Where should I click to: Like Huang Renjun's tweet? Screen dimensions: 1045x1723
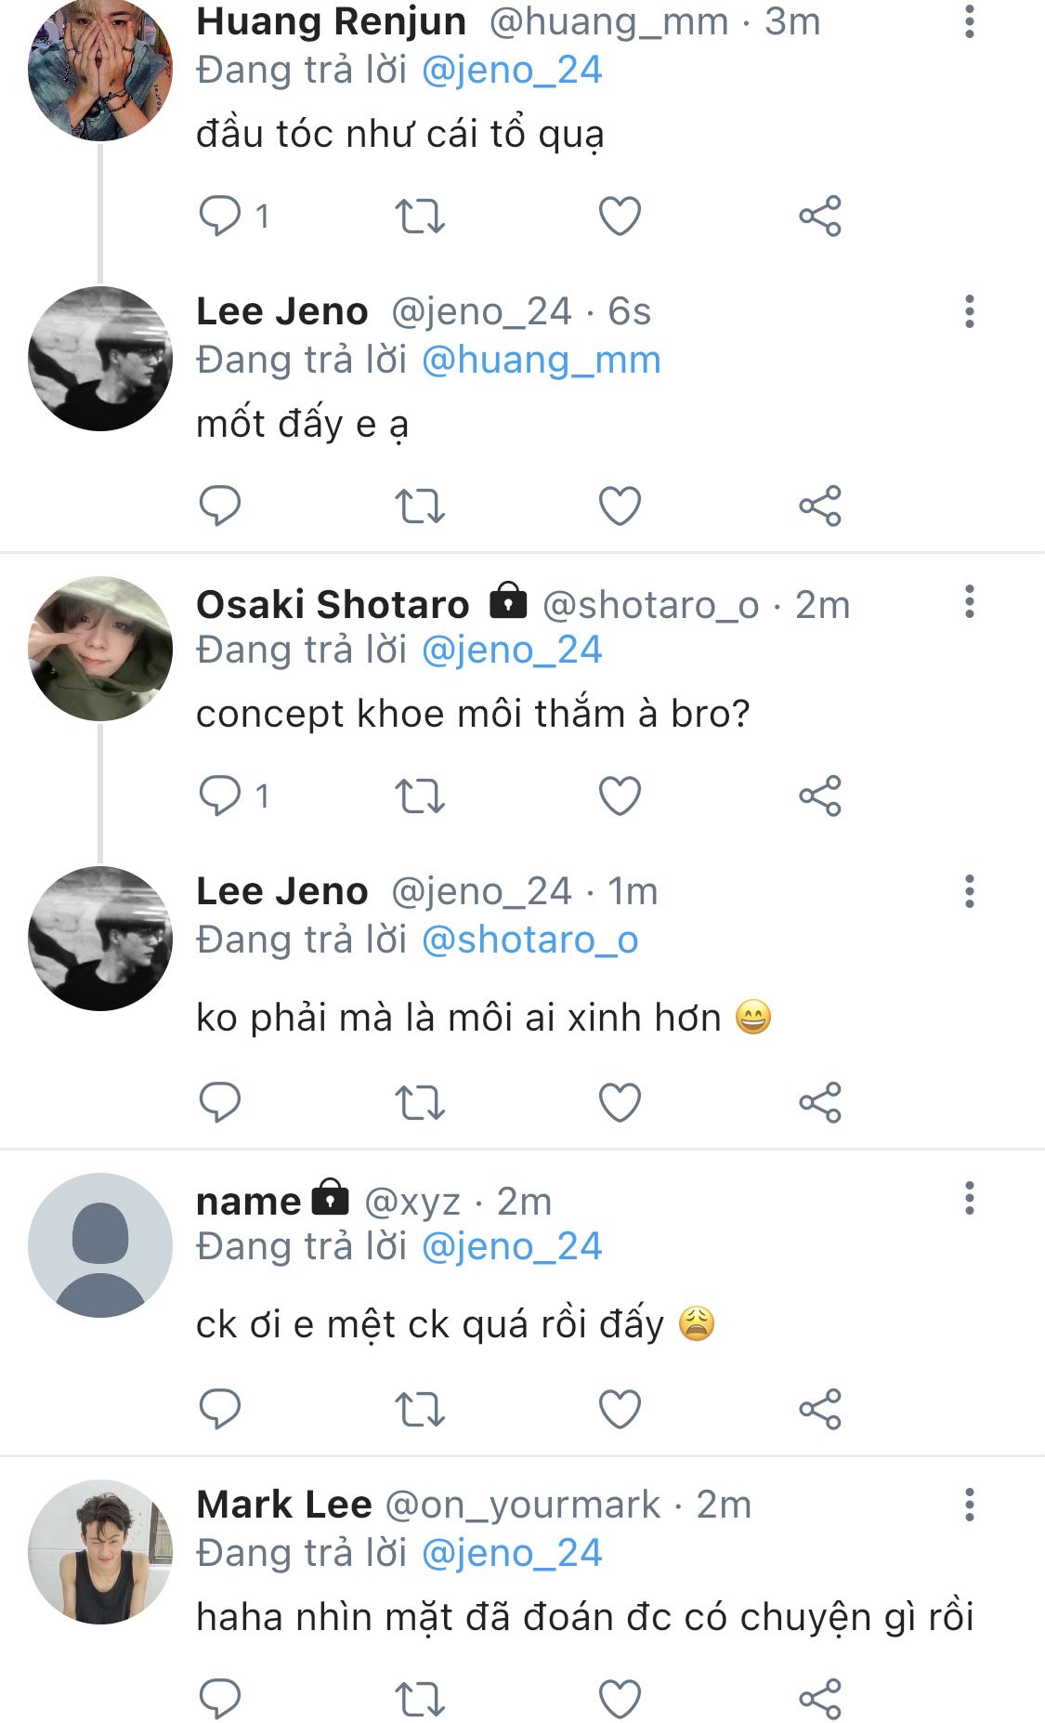click(x=620, y=217)
